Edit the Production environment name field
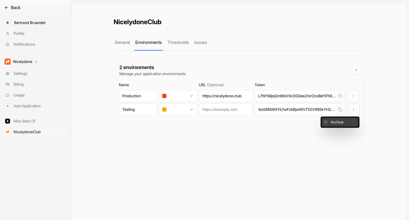Screen dimensions: 409x220 138,96
